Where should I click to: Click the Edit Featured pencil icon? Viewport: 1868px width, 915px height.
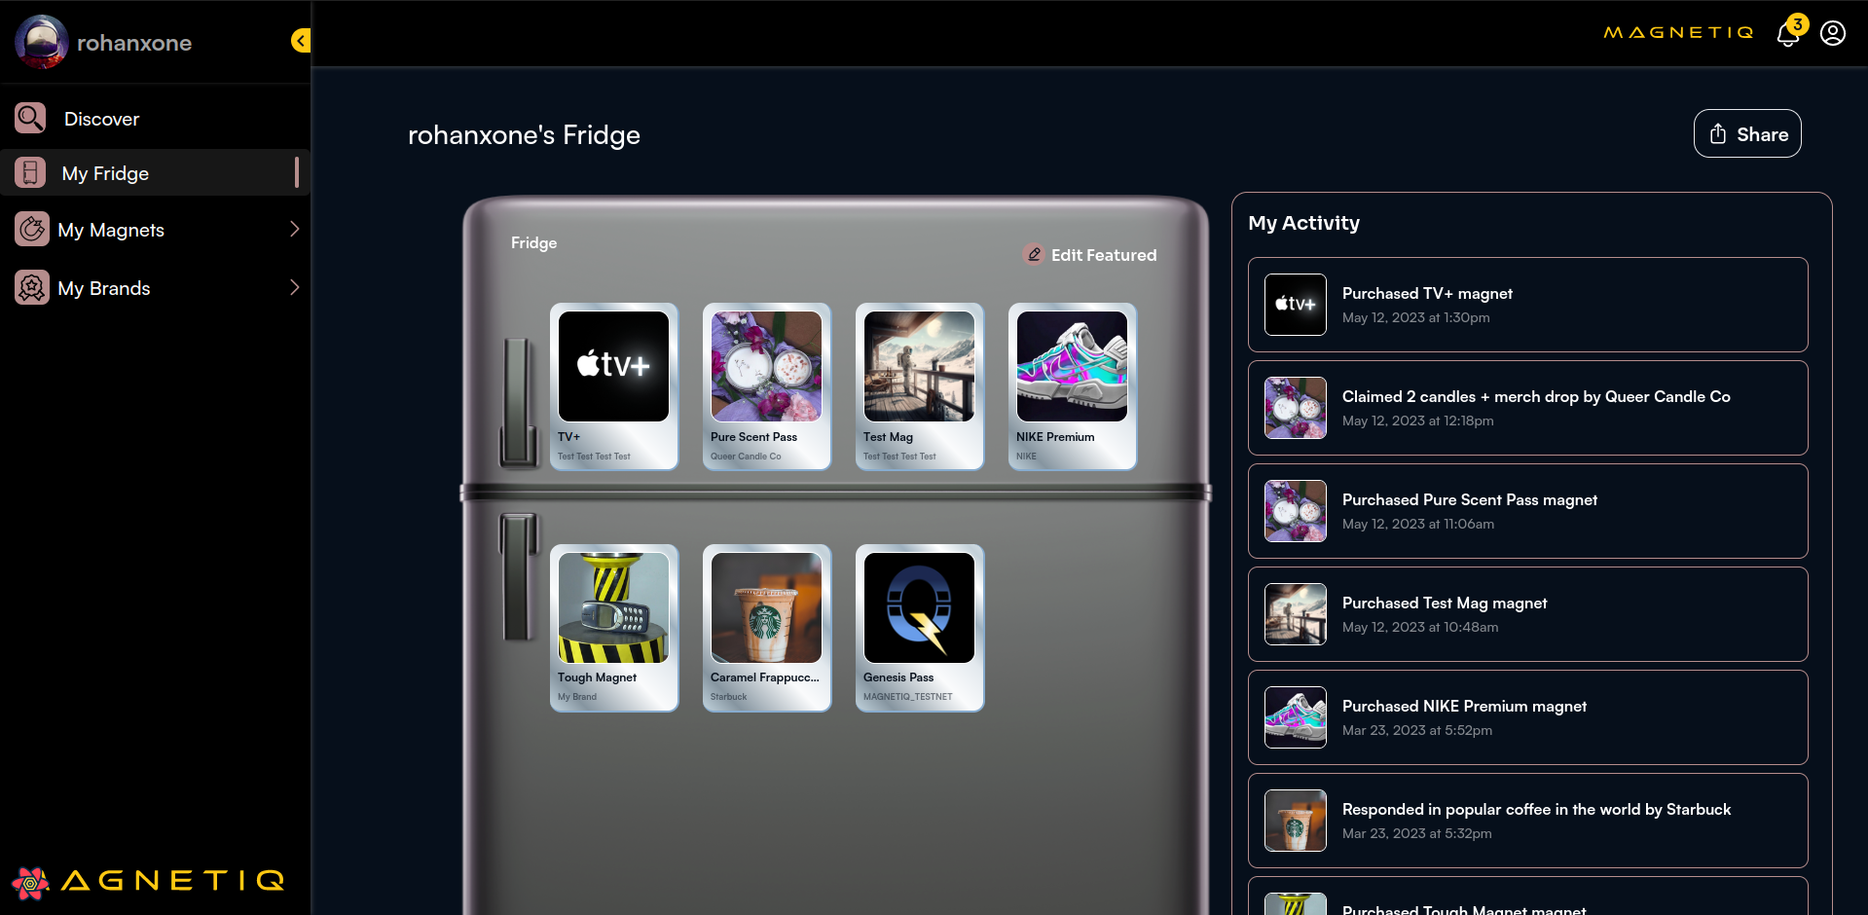1034,255
